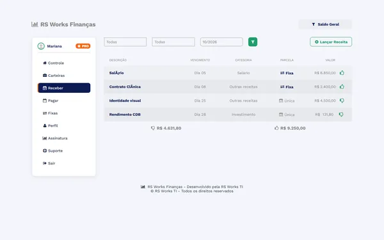Open the Identidade visual entry
The width and height of the screenshot is (384, 240).
coord(125,100)
